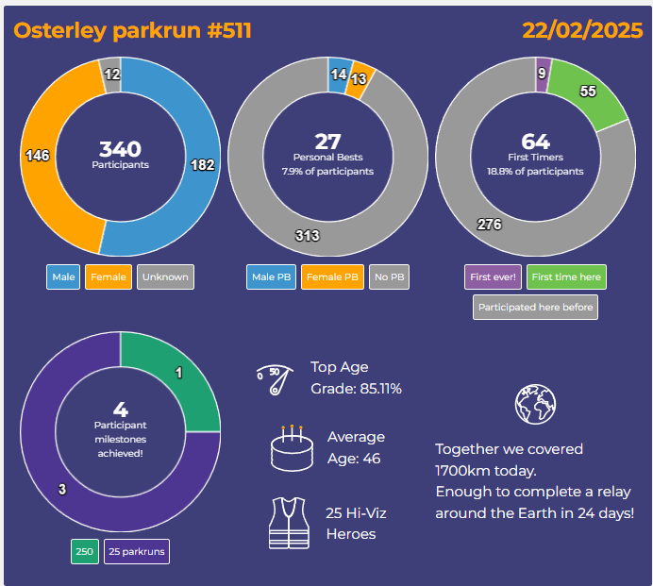Click the 25 Hi-Viz Heroes text
Image resolution: width=653 pixels, height=586 pixels.
pos(356,524)
